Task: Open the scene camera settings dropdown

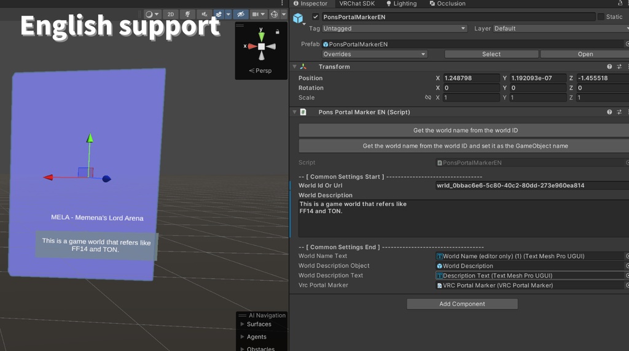Action: [x=259, y=14]
